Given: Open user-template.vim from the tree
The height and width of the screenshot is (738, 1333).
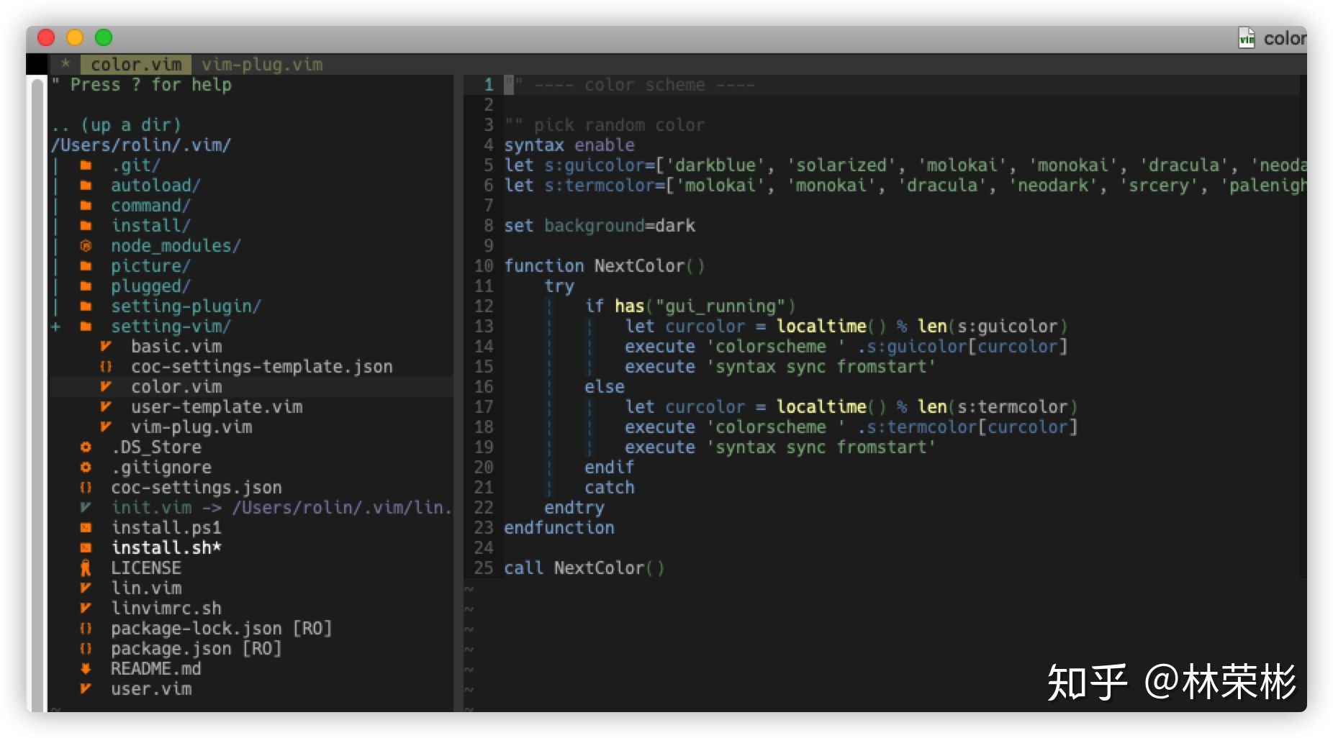Looking at the screenshot, I should click(x=216, y=407).
